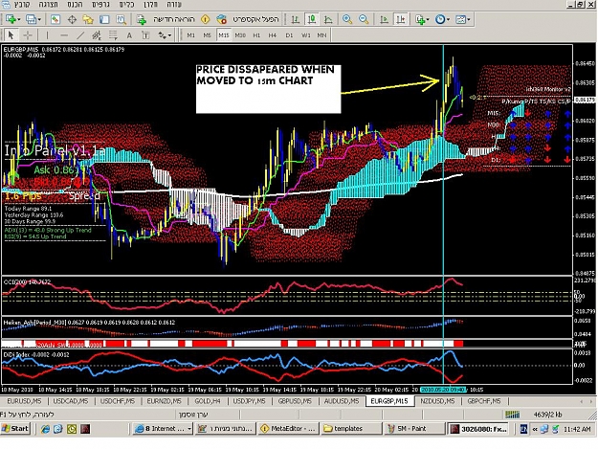Select the vertical line tool
The image size is (598, 449).
[x=47, y=35]
